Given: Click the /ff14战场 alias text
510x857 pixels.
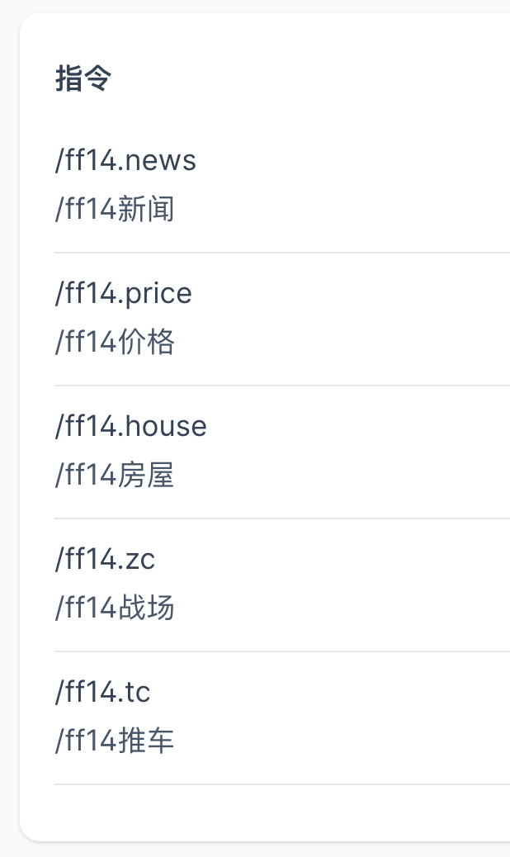Looking at the screenshot, I should point(115,608).
